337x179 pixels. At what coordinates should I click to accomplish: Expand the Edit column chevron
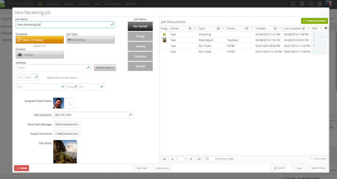[321, 28]
